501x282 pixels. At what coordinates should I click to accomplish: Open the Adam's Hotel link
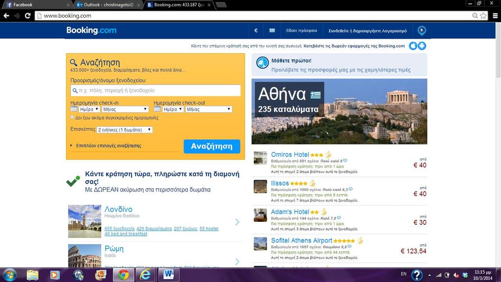pyautogui.click(x=290, y=211)
